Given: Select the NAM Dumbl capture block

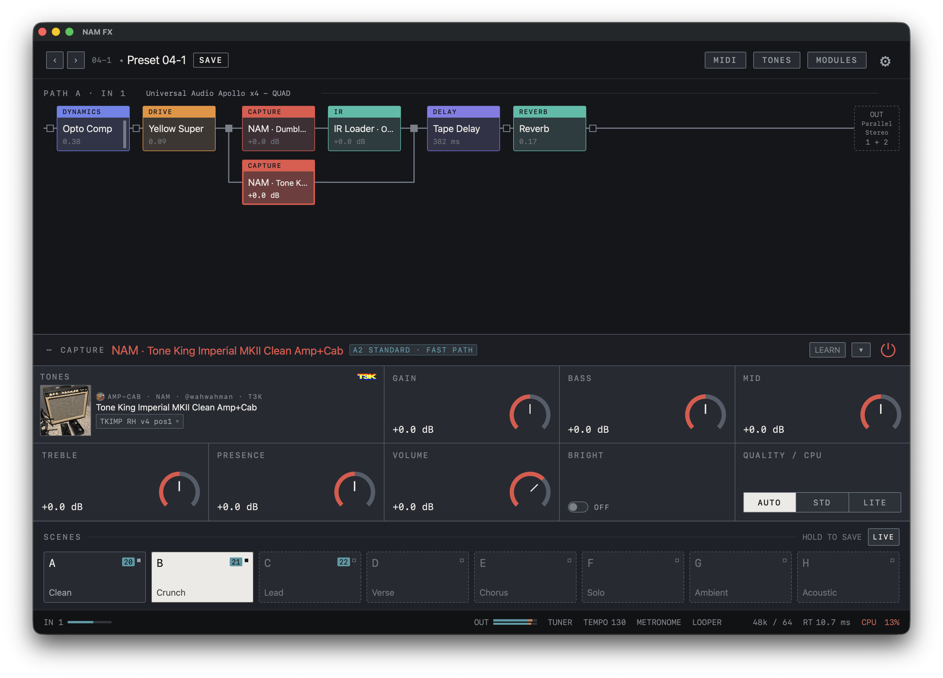Looking at the screenshot, I should (279, 128).
